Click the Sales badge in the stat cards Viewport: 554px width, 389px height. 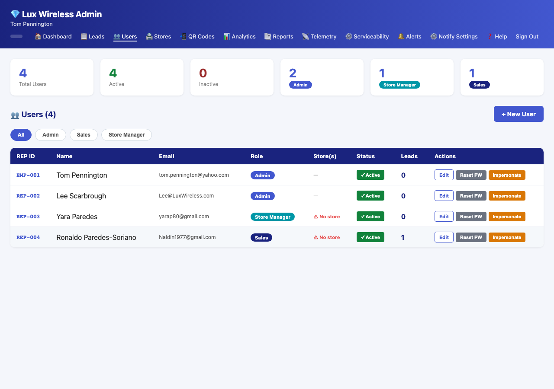(x=480, y=85)
